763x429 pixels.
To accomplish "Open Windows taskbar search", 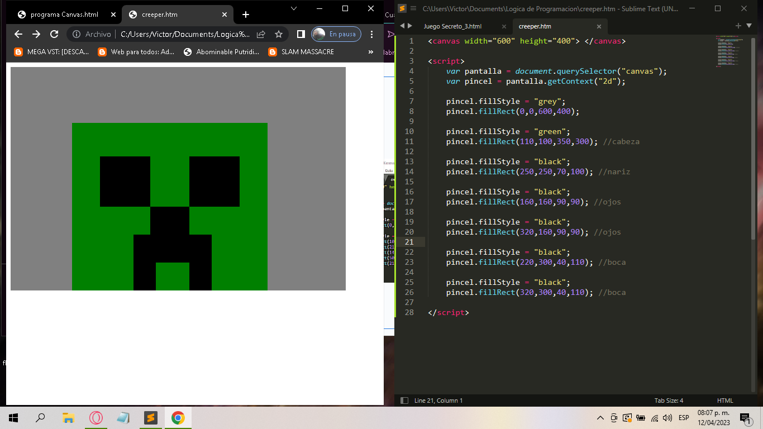I will 40,418.
